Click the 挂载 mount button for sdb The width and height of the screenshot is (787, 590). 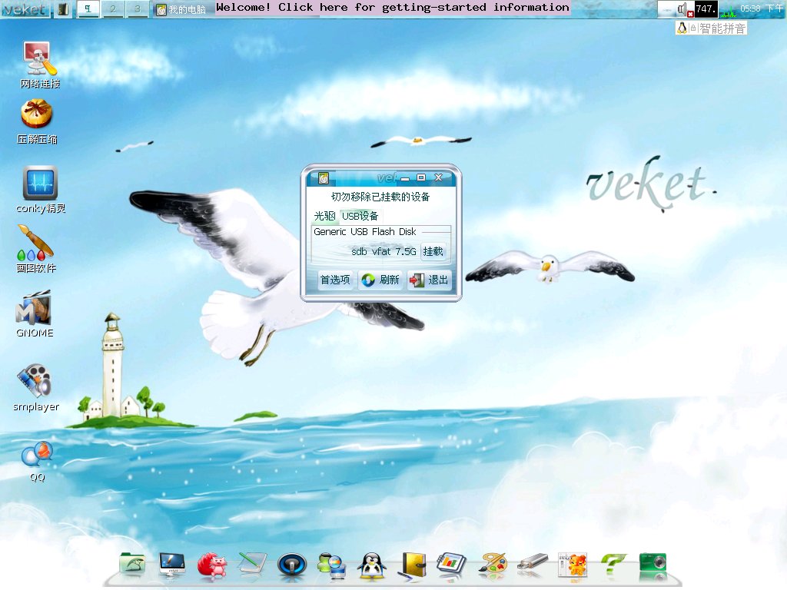433,251
